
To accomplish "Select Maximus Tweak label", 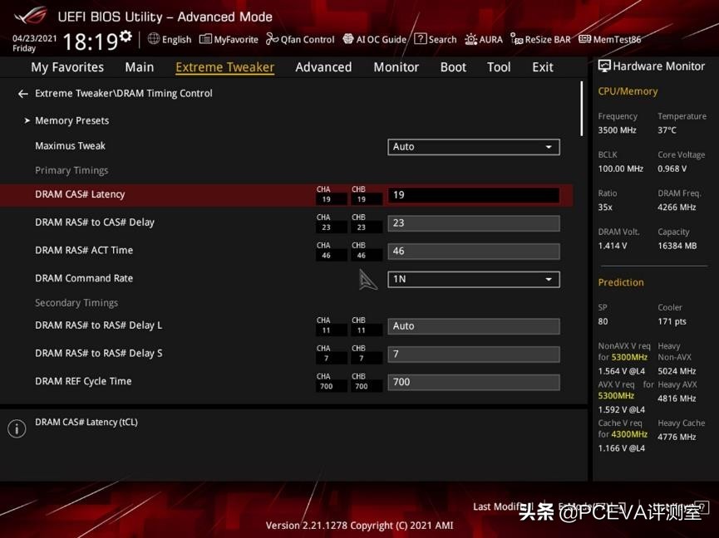I will click(x=70, y=145).
